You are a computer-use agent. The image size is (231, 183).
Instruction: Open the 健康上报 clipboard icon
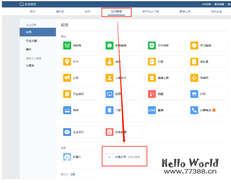(x=152, y=78)
